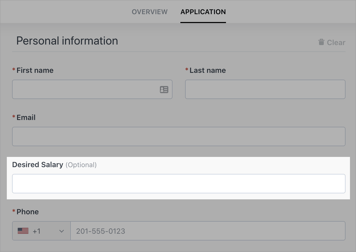Switch to the Overview tab

tap(149, 12)
